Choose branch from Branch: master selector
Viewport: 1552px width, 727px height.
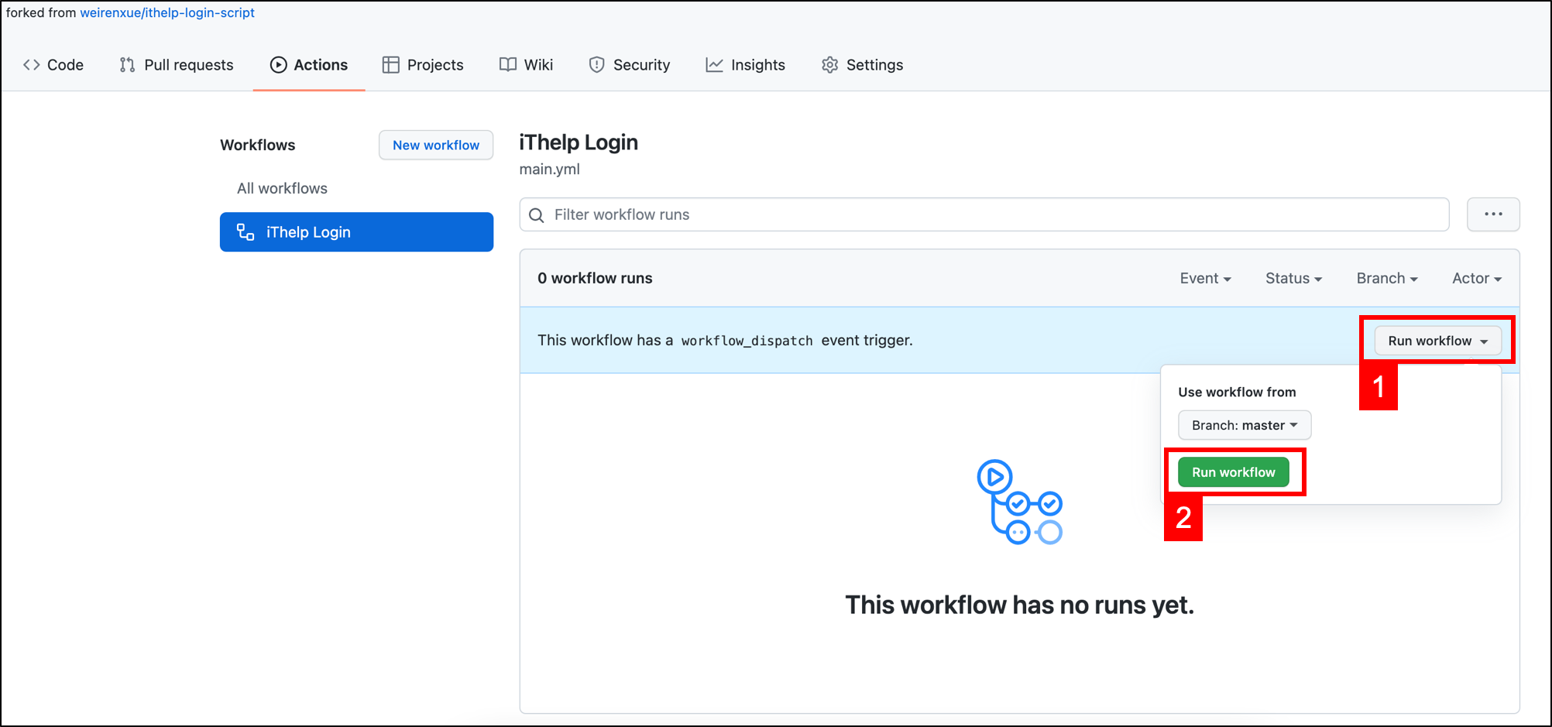tap(1244, 425)
